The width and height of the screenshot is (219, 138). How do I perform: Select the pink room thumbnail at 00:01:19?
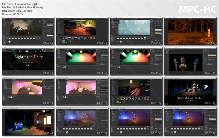(82, 91)
